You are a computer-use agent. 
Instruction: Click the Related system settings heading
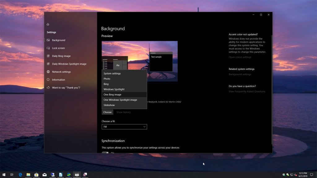click(241, 69)
